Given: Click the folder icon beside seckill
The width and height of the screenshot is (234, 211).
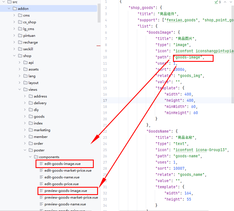Looking at the screenshot, I should click(x=20, y=49).
